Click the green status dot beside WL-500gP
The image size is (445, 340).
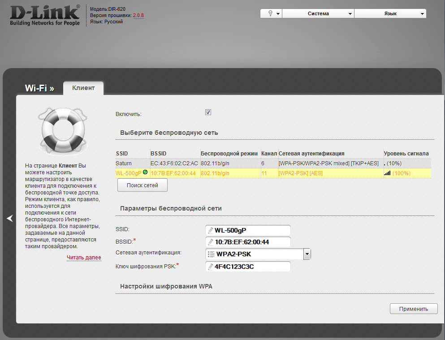[x=145, y=172]
